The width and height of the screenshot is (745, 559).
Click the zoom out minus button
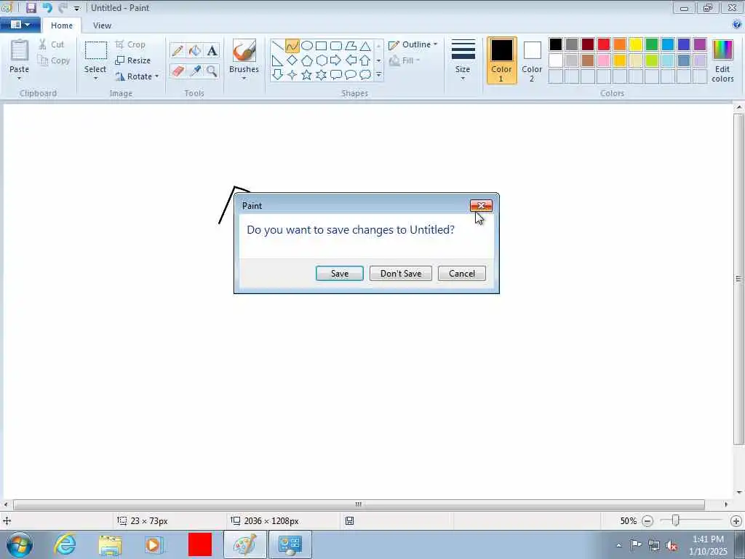[x=647, y=521]
